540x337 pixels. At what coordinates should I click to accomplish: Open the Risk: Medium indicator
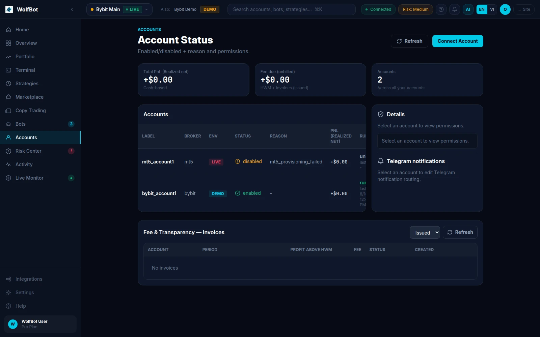[415, 9]
